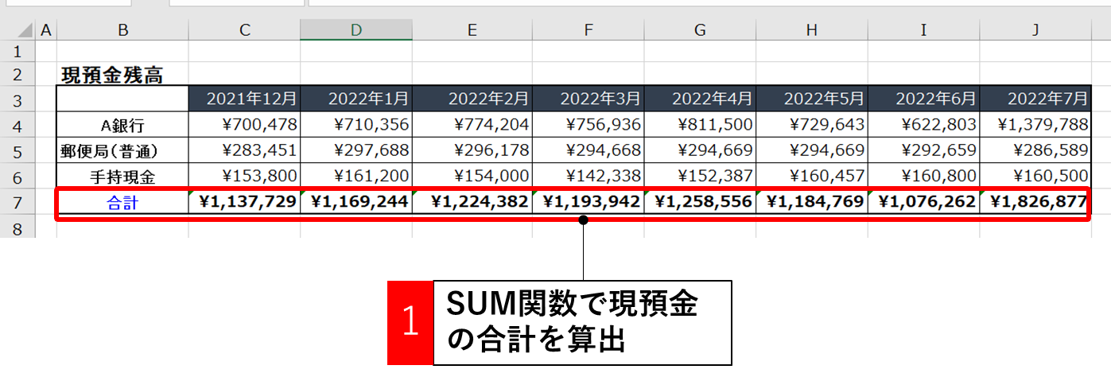Click the 2022年5月 header cell

click(812, 99)
